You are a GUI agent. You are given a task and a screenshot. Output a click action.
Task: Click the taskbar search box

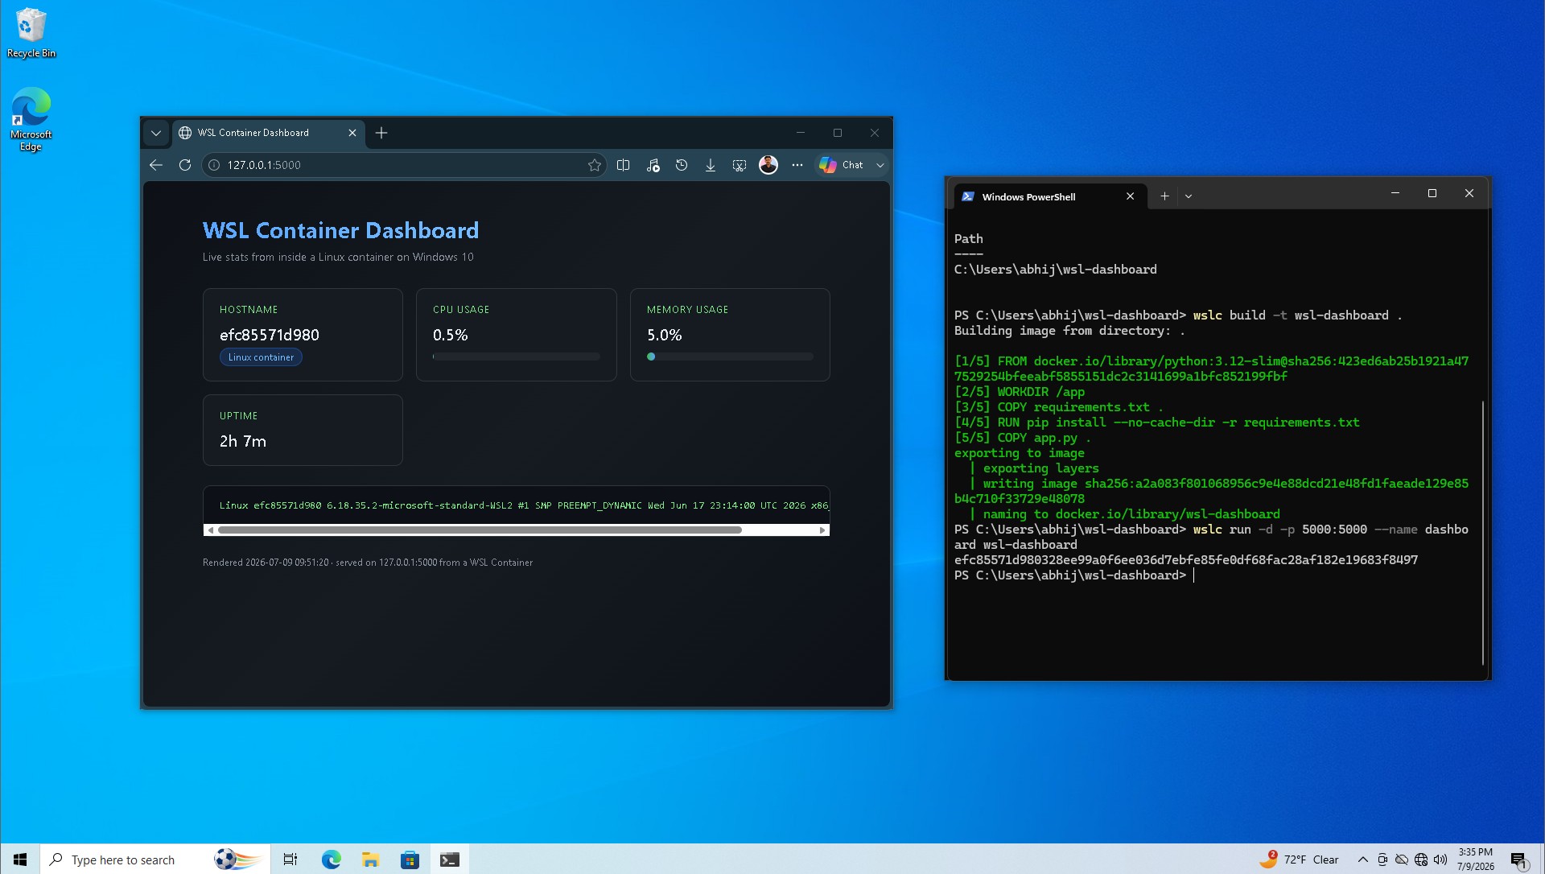[x=154, y=860]
